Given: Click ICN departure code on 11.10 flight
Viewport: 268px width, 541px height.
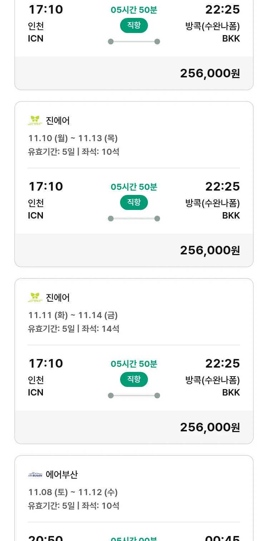Looking at the screenshot, I should click(36, 216).
